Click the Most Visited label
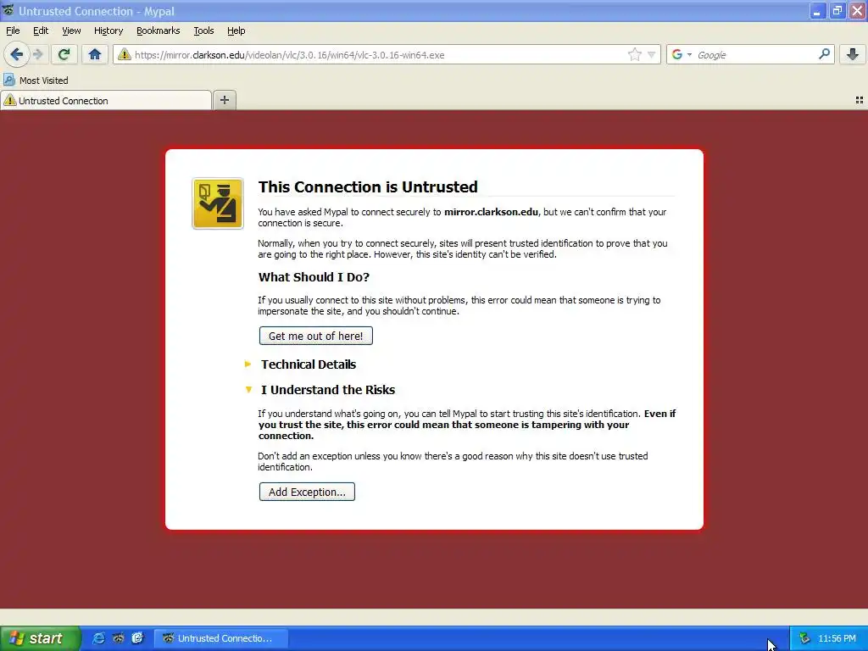This screenshot has width=868, height=651. [x=44, y=81]
